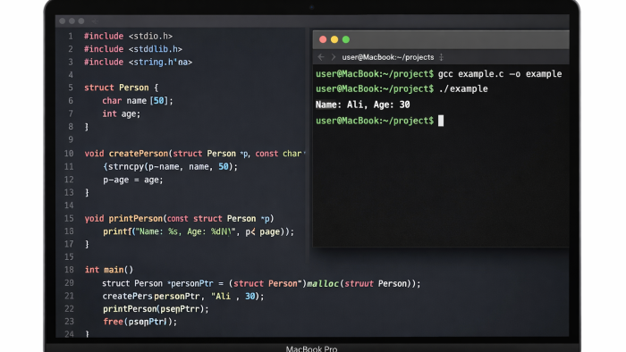The image size is (626, 352).
Task: Click the terminal back arrow icon
Action: 321,57
